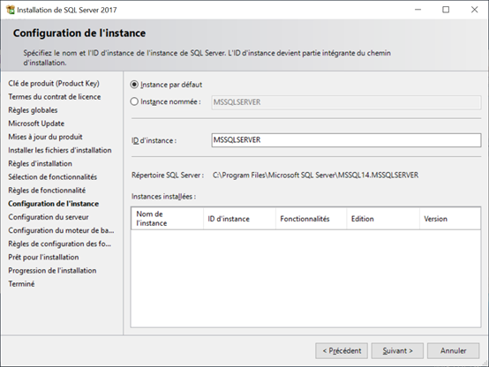This screenshot has width=489, height=367.
Task: Minimize the SQL Server 2017 installer window
Action: point(418,10)
